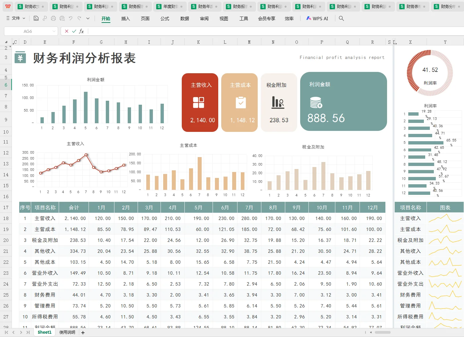464x337 pixels.
Task: Click the red WPS home icon
Action: click(x=7, y=6)
